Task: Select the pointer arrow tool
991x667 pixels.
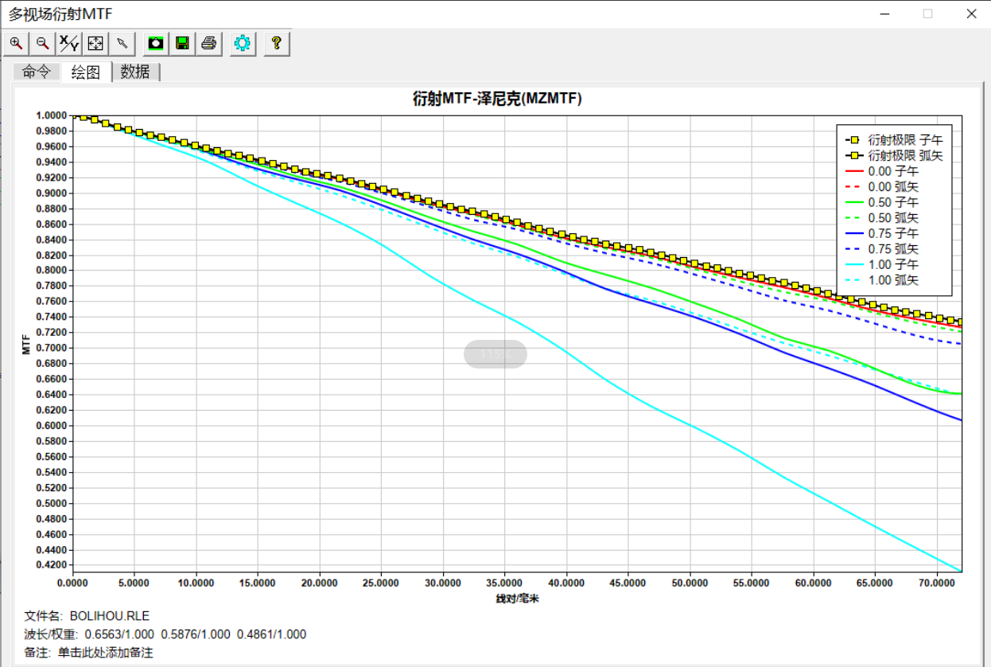Action: 122,43
